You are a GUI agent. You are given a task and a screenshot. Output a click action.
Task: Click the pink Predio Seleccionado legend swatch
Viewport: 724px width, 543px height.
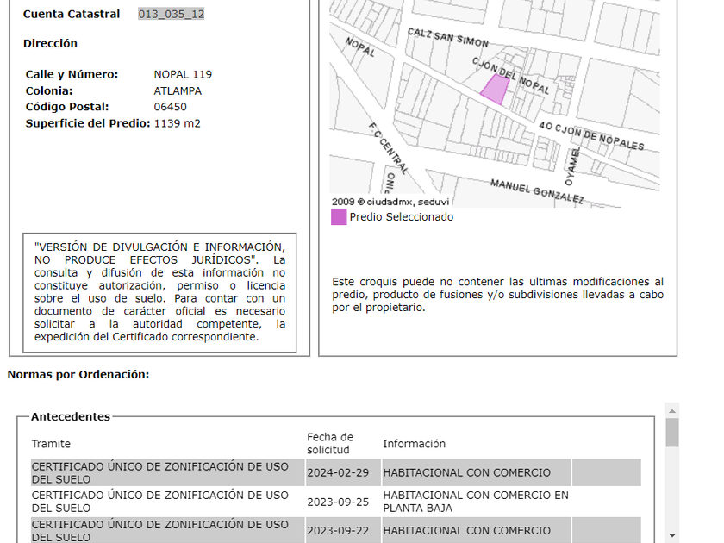point(339,217)
